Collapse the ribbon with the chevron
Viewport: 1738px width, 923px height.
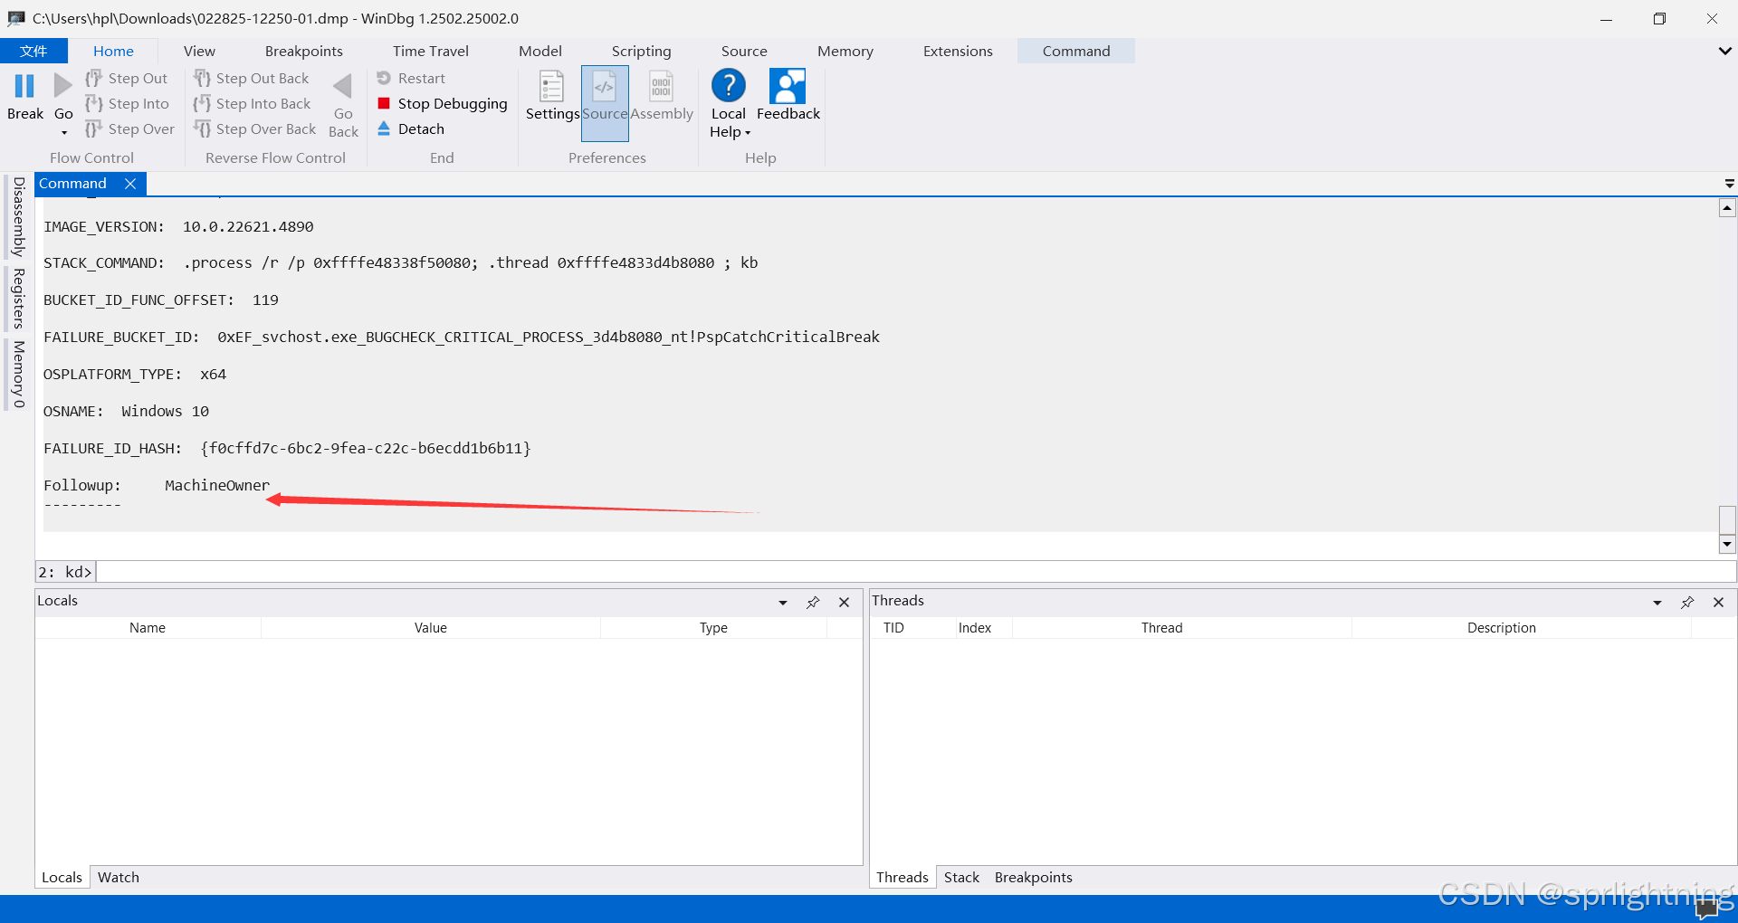pos(1724,52)
